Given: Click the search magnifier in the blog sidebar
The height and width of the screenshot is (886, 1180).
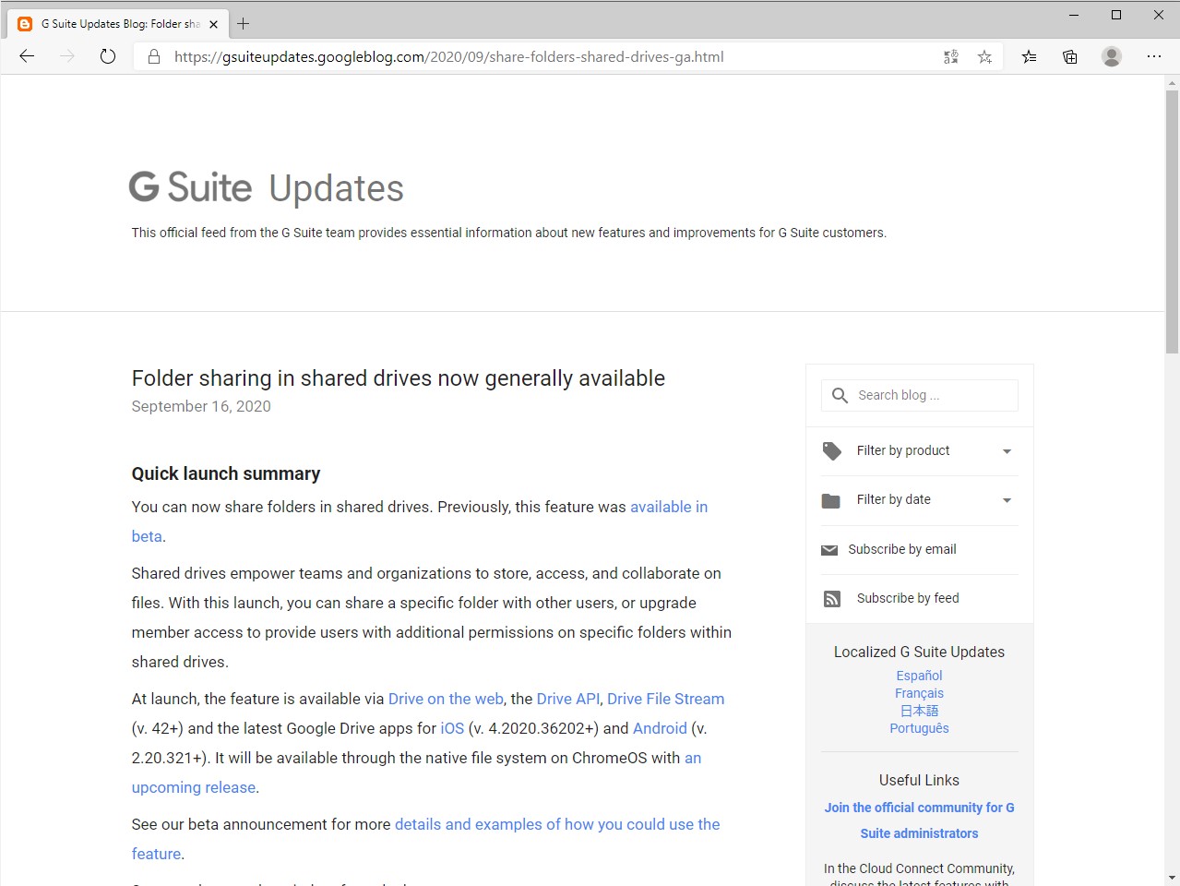Looking at the screenshot, I should pos(840,395).
